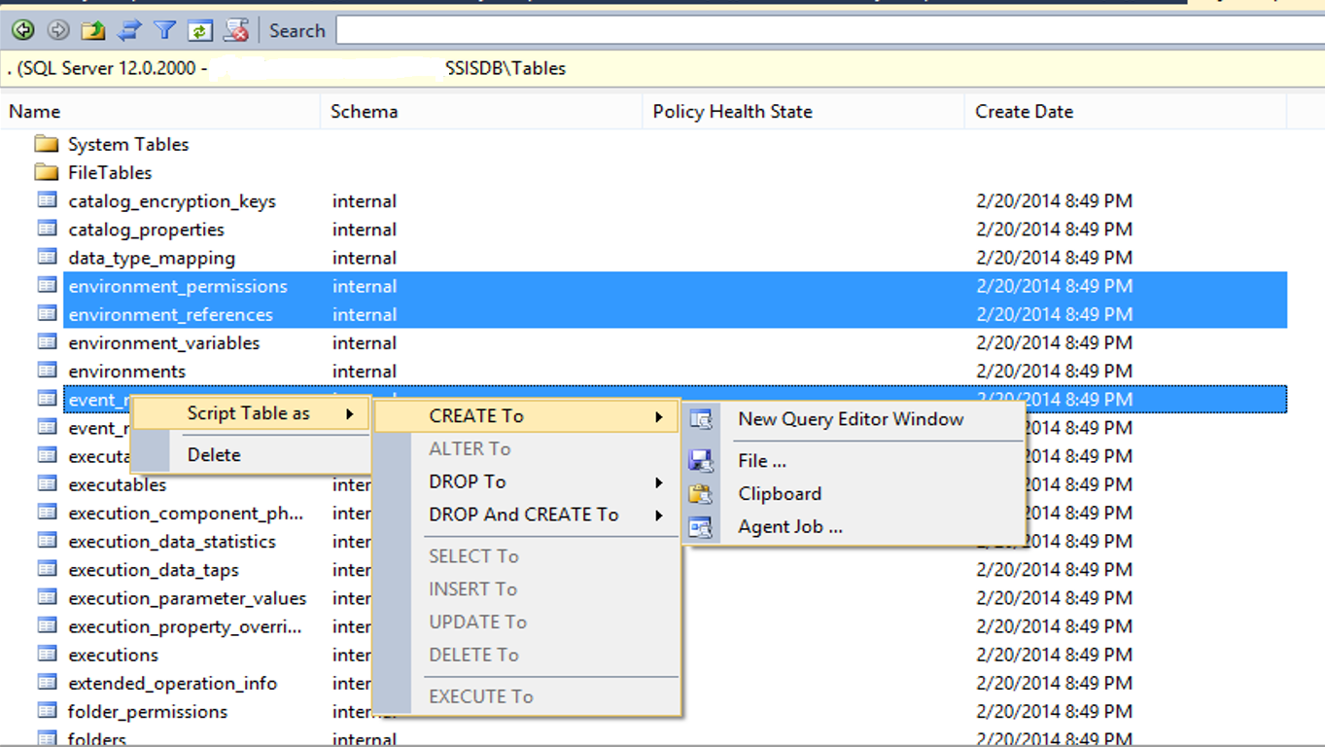Click inside the Search text field
Screen dimensions: 1325x747
[x=826, y=30]
